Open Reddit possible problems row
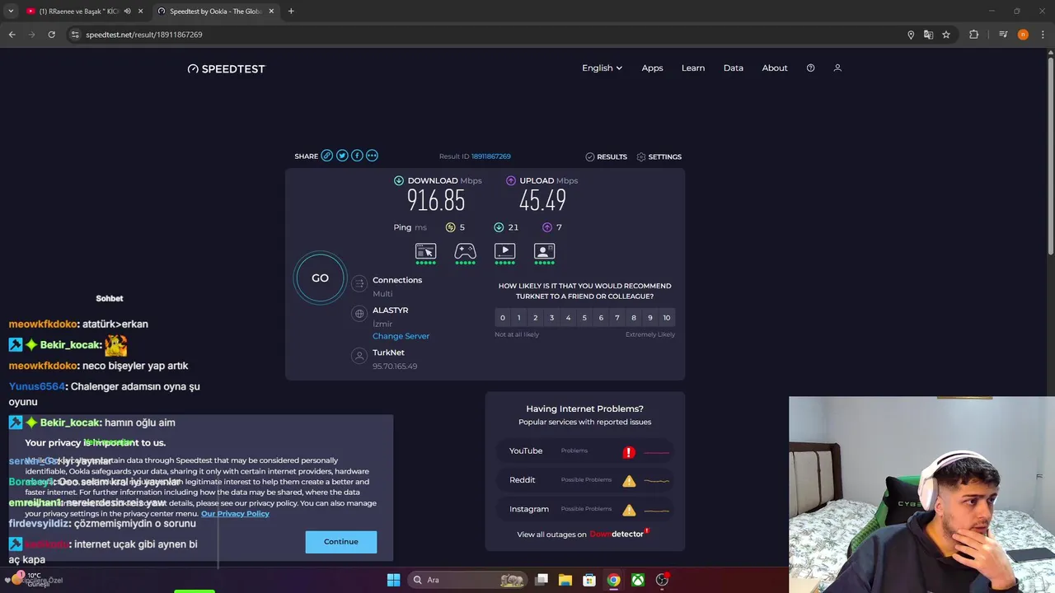This screenshot has width=1055, height=593. tap(585, 480)
